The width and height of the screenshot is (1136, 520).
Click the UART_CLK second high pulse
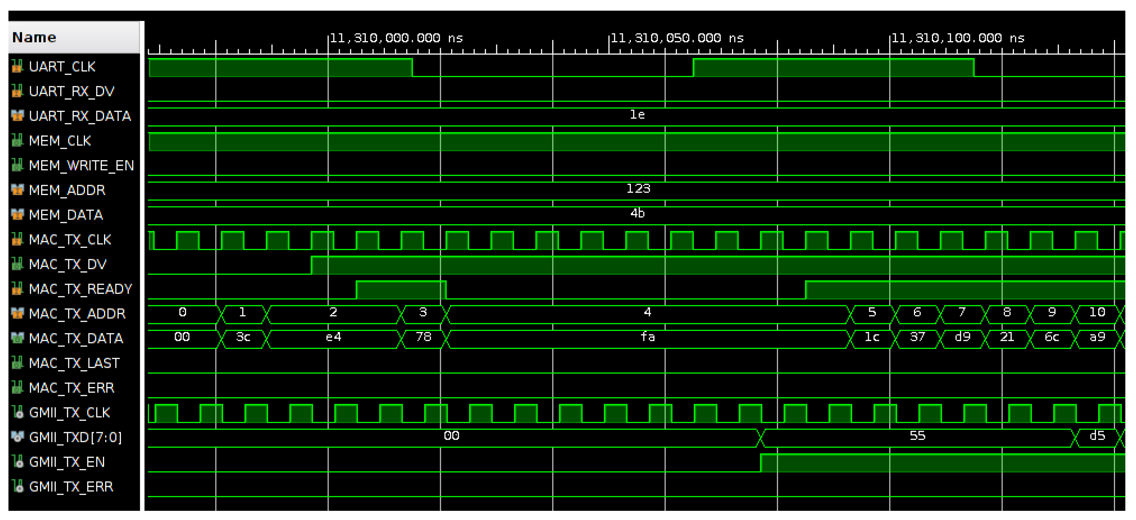[x=833, y=68]
